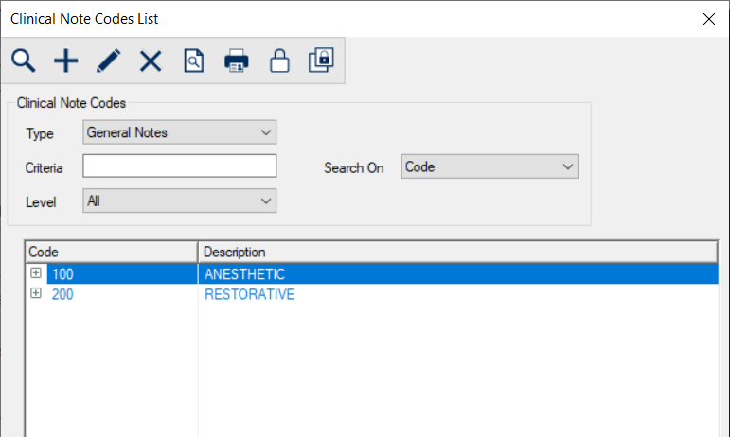Expand the 100 ANESTHETIC tree node
This screenshot has height=437, width=730.
(x=36, y=273)
